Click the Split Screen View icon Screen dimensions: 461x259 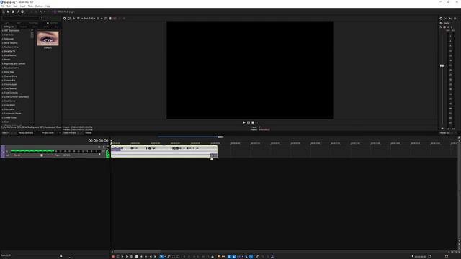click(78, 19)
